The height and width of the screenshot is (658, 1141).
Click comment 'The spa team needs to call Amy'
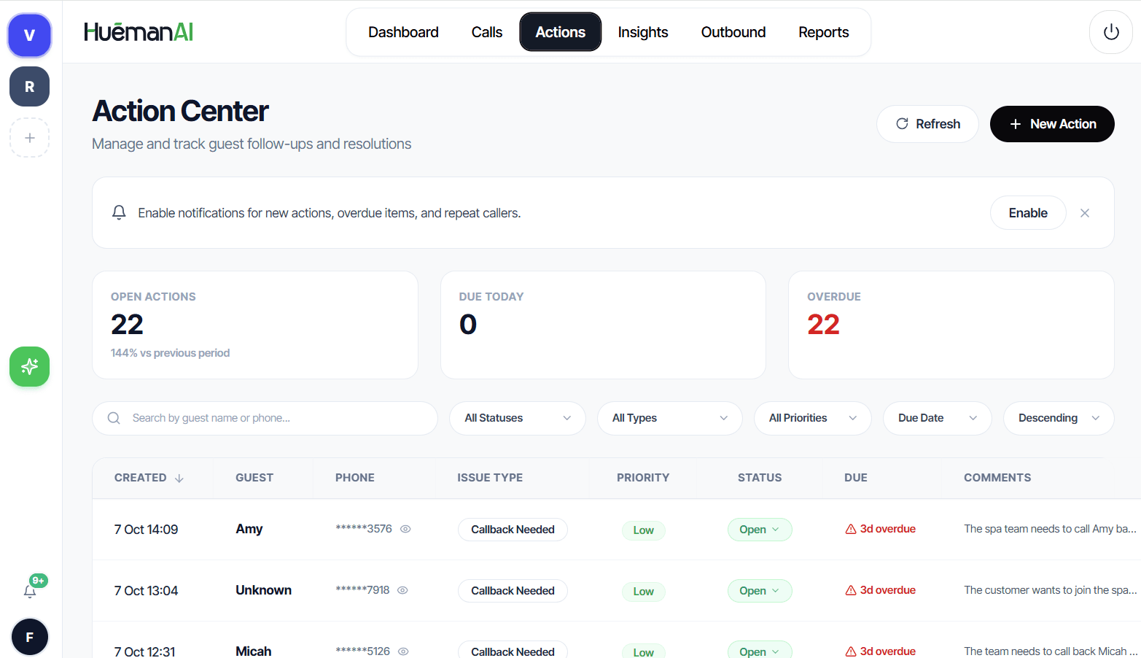tap(1050, 529)
